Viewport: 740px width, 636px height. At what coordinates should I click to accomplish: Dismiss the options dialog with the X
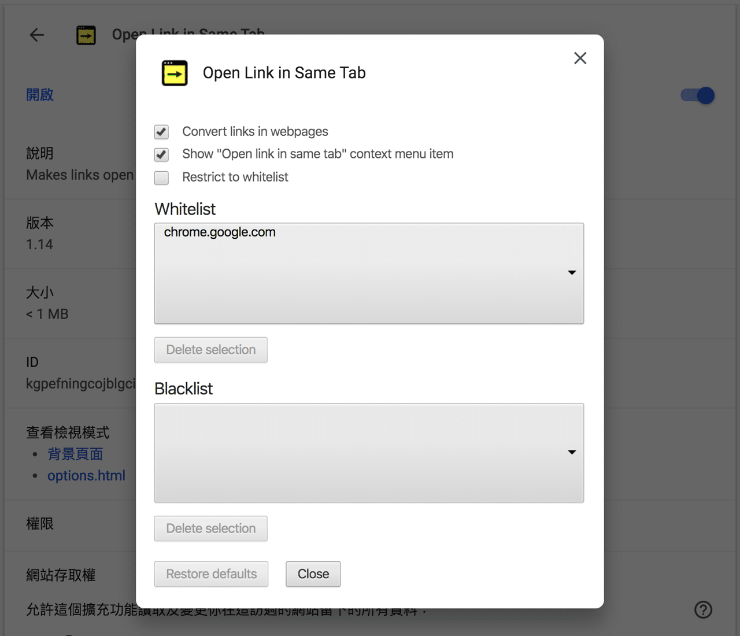point(580,58)
